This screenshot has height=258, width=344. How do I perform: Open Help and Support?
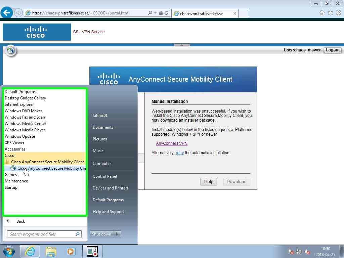click(x=108, y=212)
